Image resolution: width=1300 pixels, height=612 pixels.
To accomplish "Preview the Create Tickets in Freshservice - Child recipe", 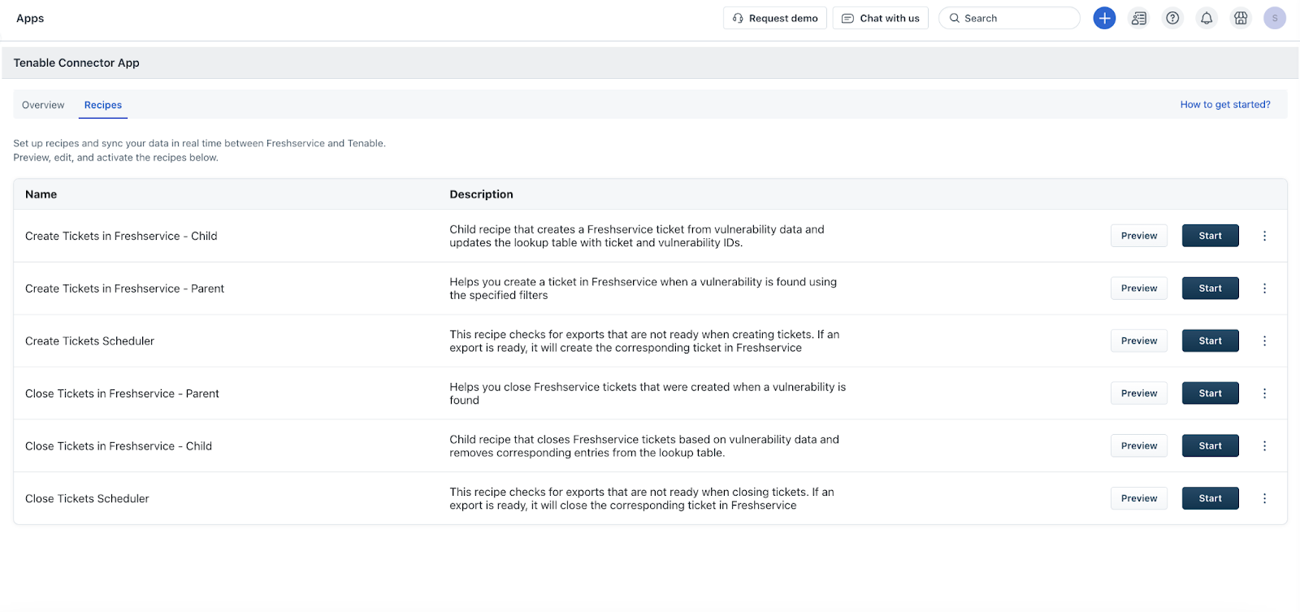I will pyautogui.click(x=1139, y=236).
